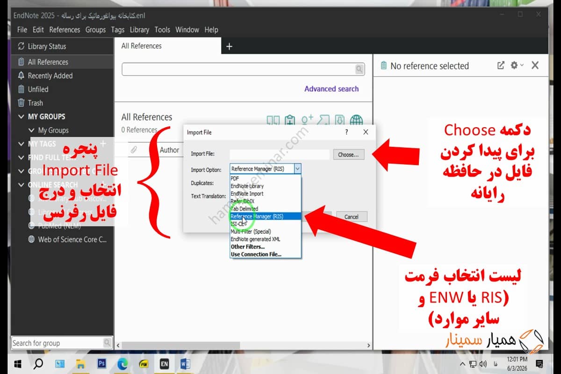
Task: Select Use Connection File... option
Action: 266,254
